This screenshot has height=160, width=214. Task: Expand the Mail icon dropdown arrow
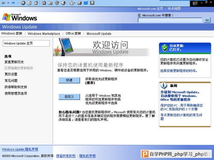point(74,3)
